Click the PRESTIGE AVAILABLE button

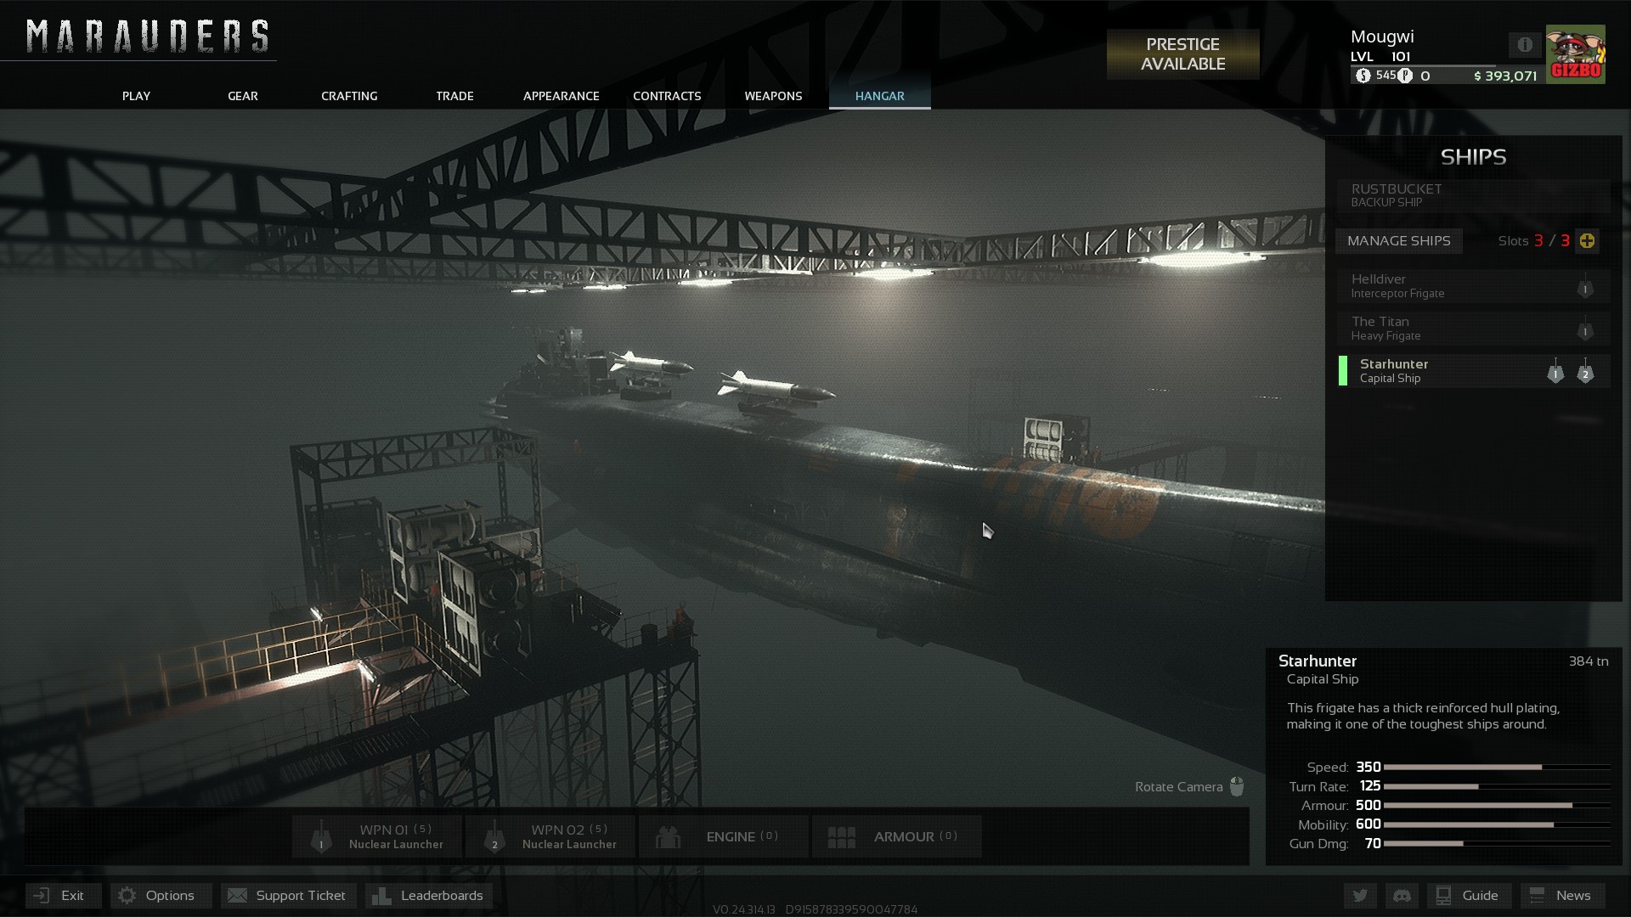point(1182,54)
